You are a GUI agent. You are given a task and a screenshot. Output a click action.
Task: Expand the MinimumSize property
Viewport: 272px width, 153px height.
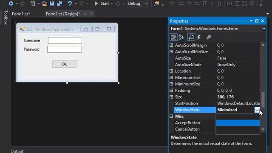pyautogui.click(x=171, y=84)
